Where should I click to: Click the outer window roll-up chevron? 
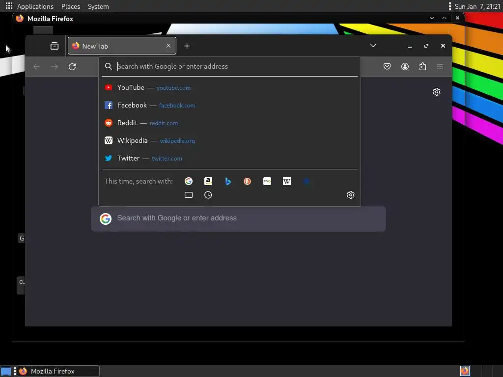(444, 18)
